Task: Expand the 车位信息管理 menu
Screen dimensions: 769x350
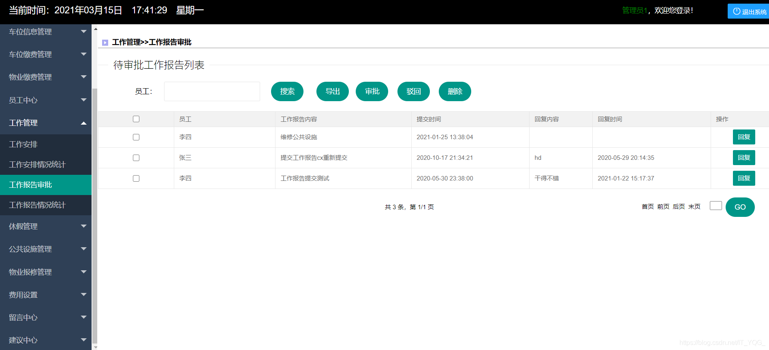Action: tap(46, 32)
